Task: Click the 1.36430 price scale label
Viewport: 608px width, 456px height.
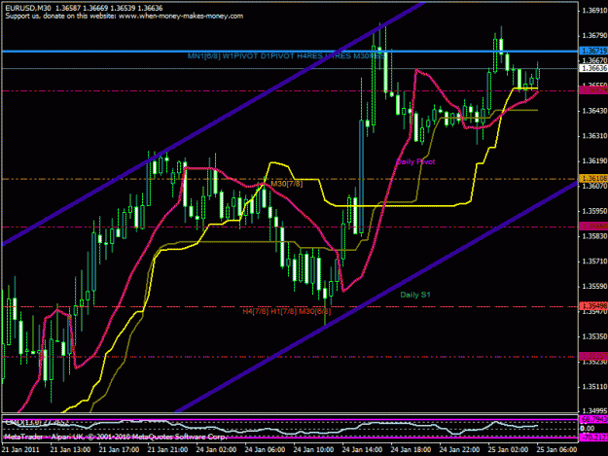Action: tap(594, 111)
